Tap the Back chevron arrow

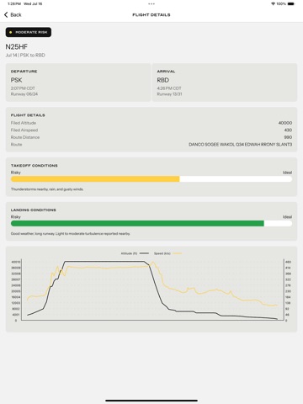pyautogui.click(x=6, y=14)
